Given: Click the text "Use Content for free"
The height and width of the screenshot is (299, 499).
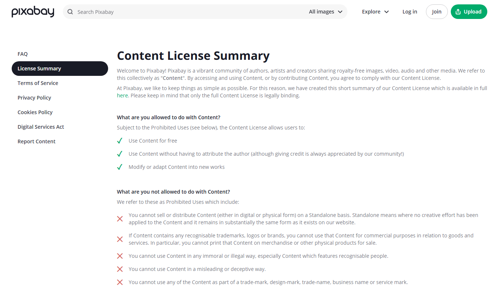Looking at the screenshot, I should [x=153, y=141].
